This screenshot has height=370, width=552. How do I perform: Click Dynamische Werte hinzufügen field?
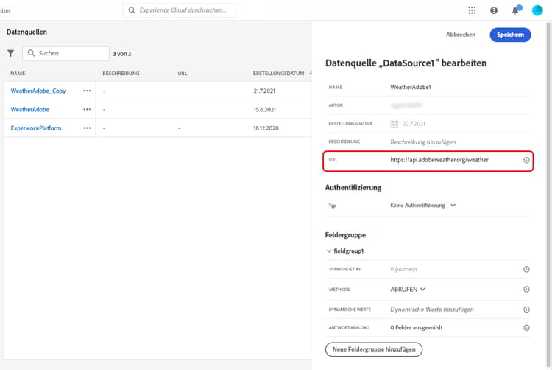[431, 310]
